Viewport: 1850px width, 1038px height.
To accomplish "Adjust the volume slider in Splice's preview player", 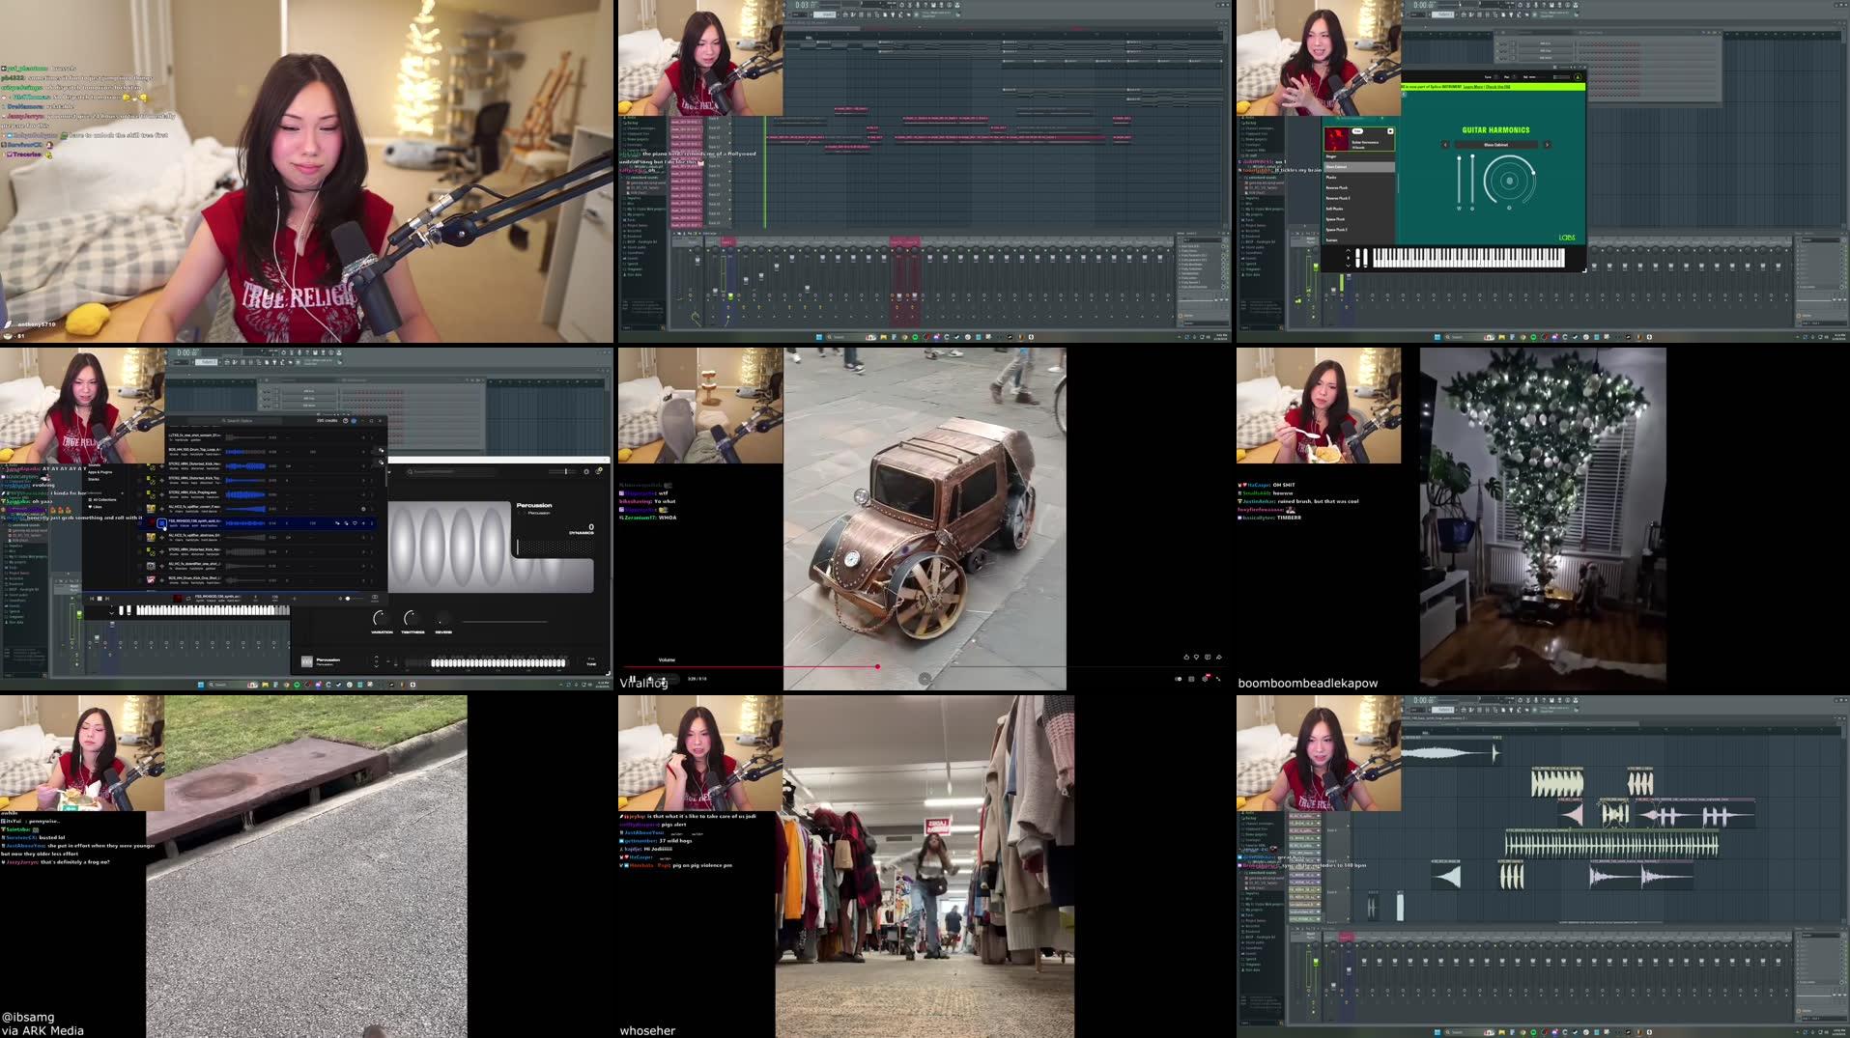I will tap(350, 599).
